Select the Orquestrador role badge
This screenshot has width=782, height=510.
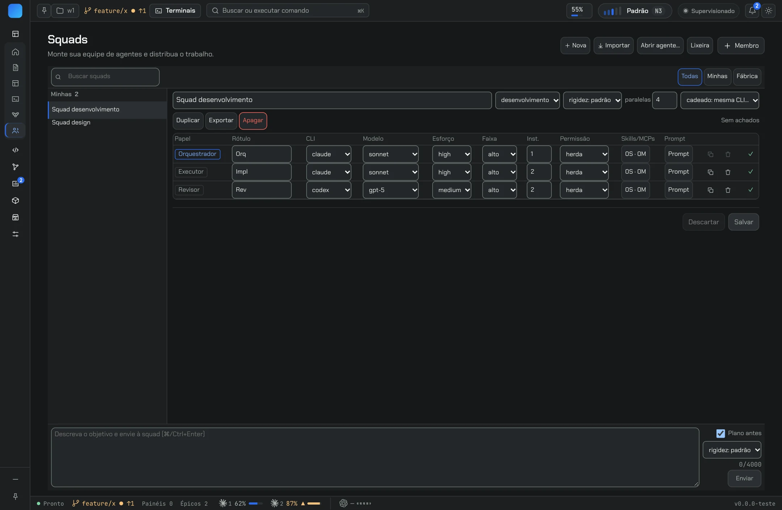pyautogui.click(x=197, y=154)
